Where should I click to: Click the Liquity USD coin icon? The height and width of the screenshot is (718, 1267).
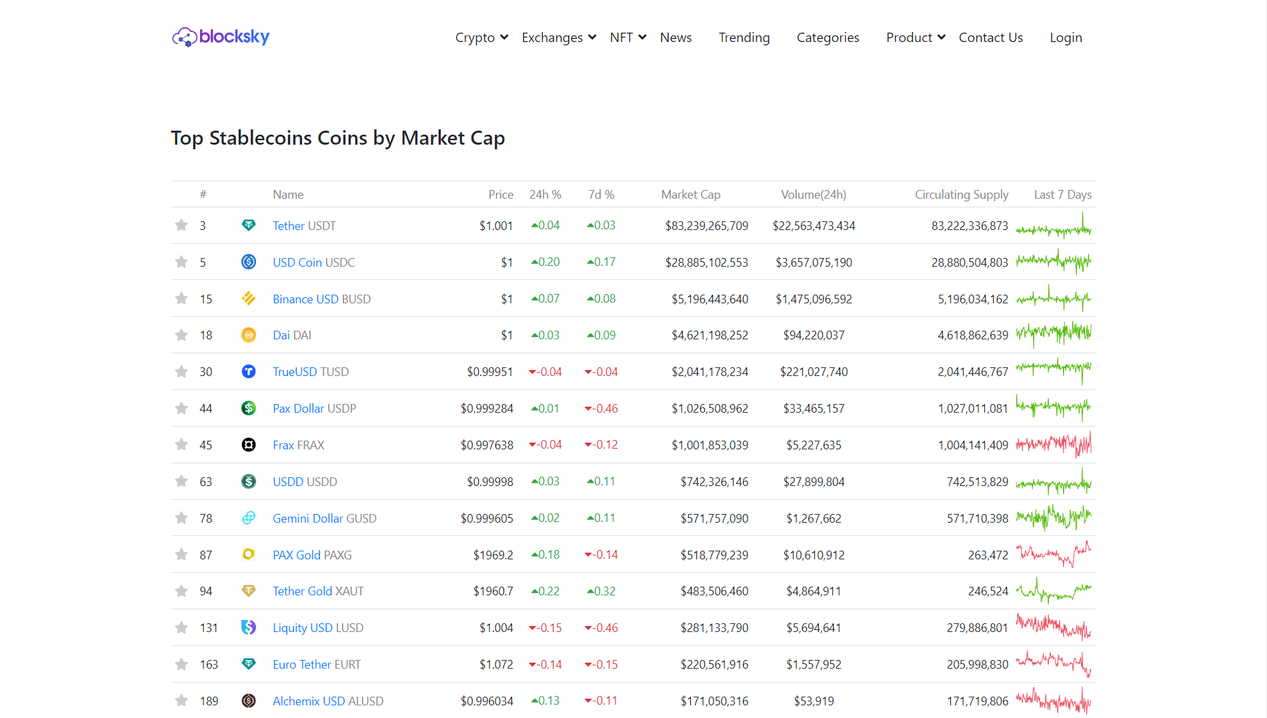point(249,627)
